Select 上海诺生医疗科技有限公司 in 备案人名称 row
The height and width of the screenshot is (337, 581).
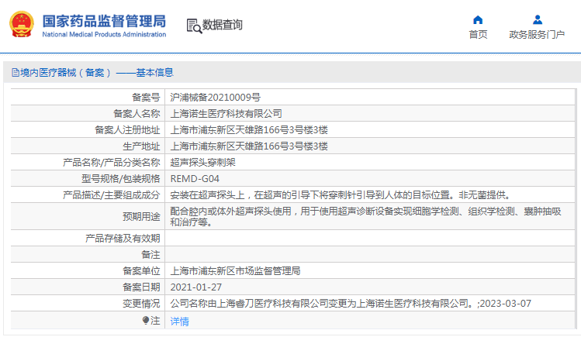tap(226, 114)
